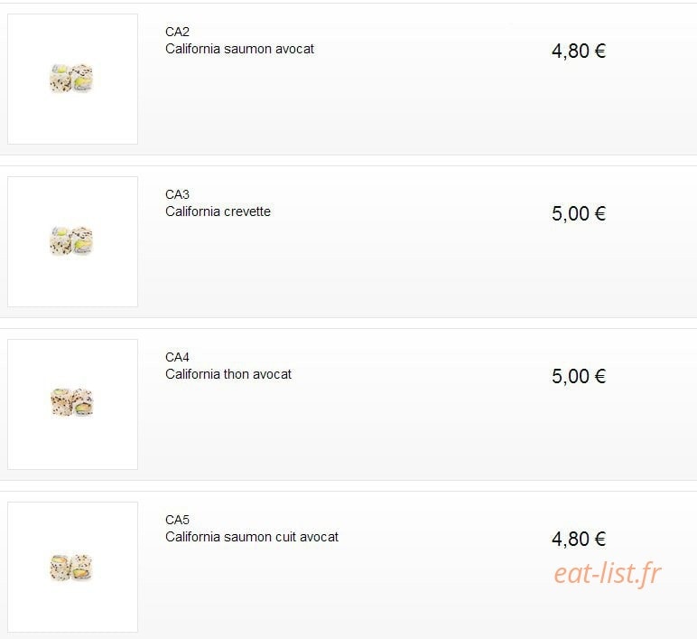Click the CA5 product code
Screen dimensions: 697x639
click(177, 520)
